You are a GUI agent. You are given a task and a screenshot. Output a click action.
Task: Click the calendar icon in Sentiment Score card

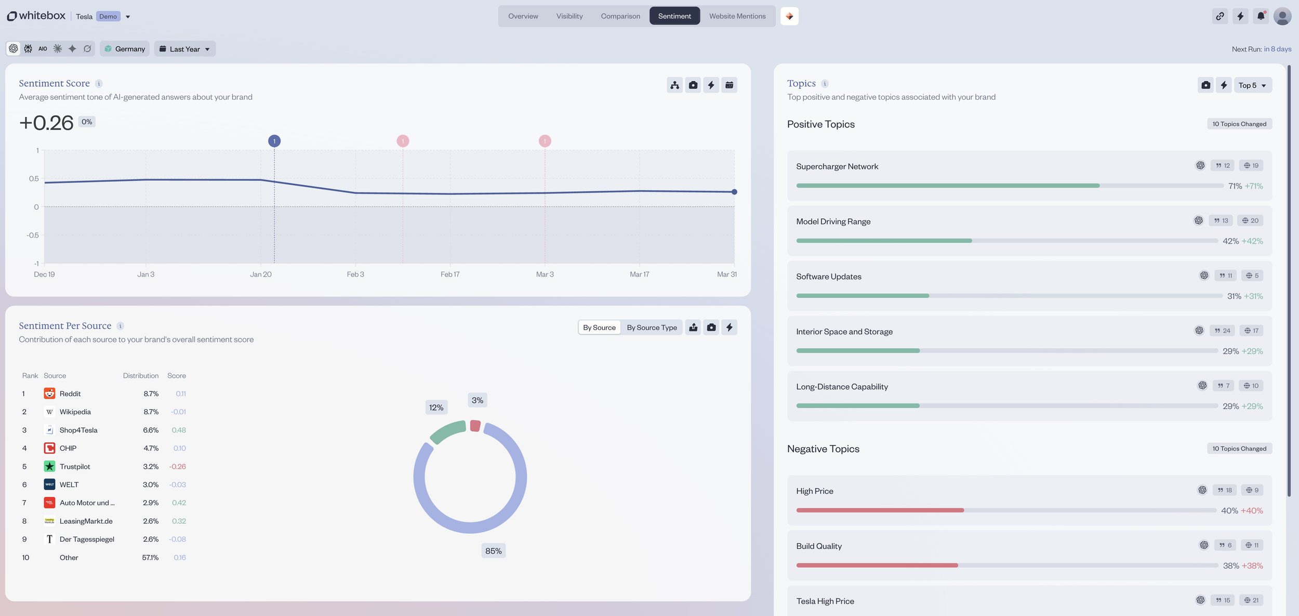730,85
